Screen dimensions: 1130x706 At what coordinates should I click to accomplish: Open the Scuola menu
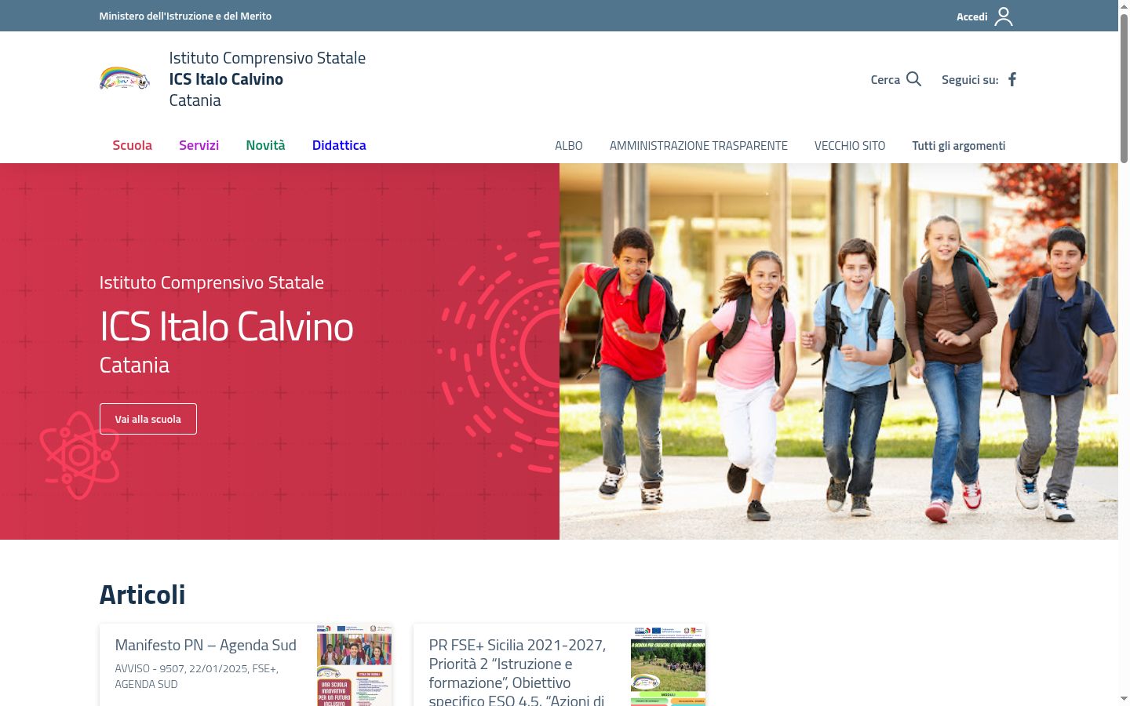(x=132, y=145)
